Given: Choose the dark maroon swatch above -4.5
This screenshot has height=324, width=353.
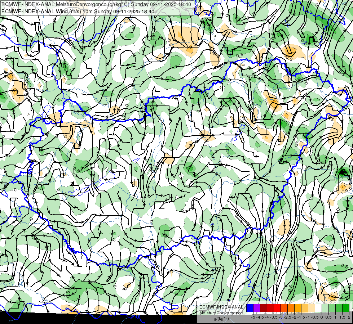Looking at the screenshot, I should tap(264, 308).
